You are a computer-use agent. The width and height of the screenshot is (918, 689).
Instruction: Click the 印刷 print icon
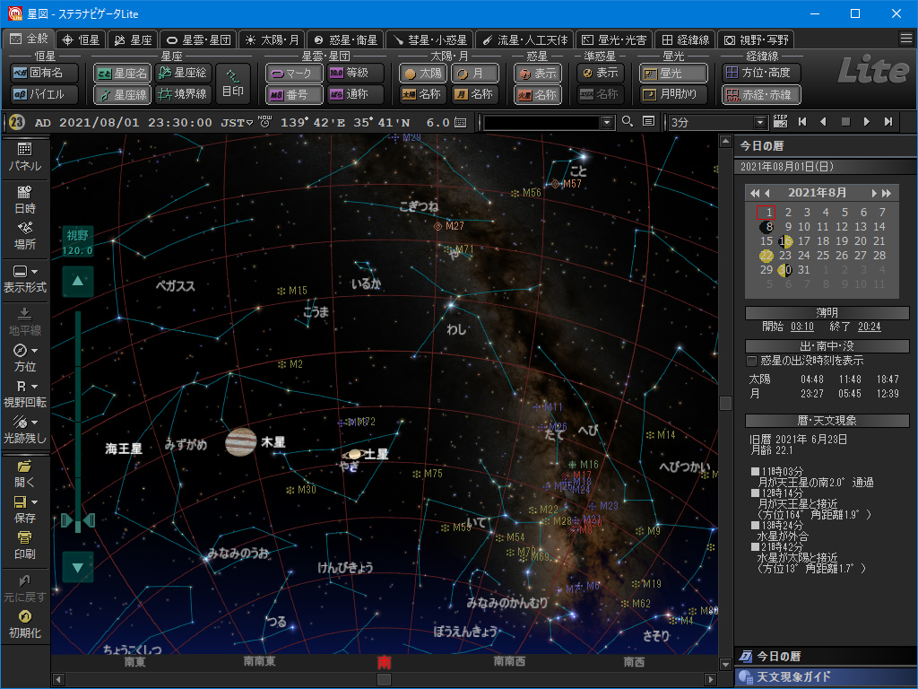(24, 544)
